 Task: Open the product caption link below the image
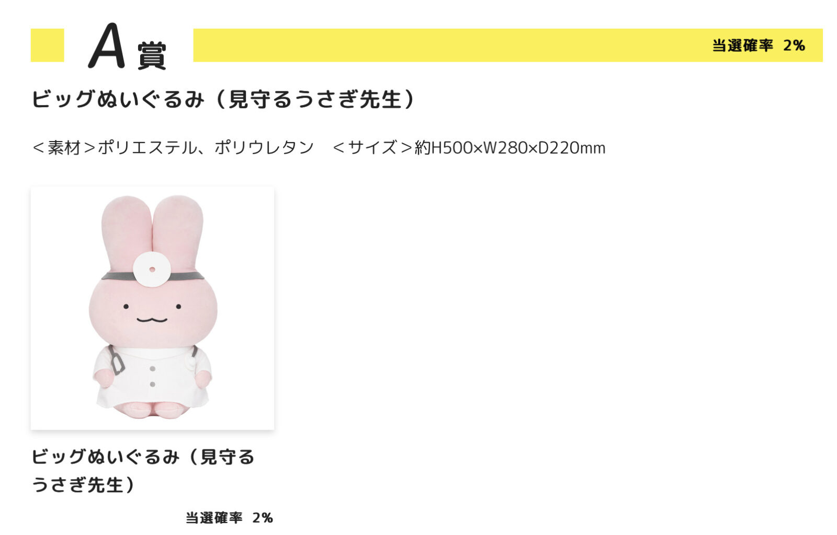pyautogui.click(x=142, y=470)
